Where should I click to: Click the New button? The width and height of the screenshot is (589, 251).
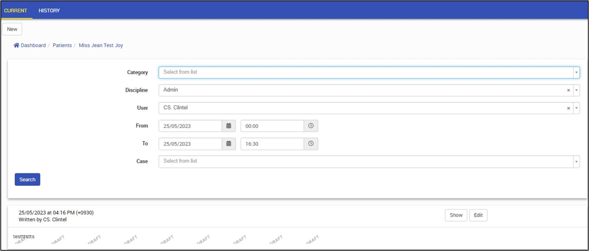12,29
